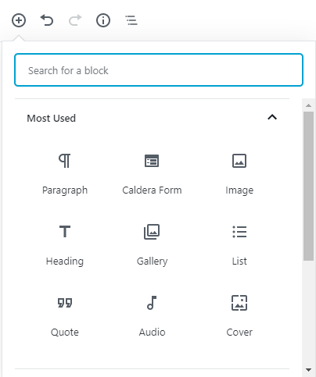Collapse the Most Used section chevron
This screenshot has height=377, width=316.
pyautogui.click(x=272, y=117)
